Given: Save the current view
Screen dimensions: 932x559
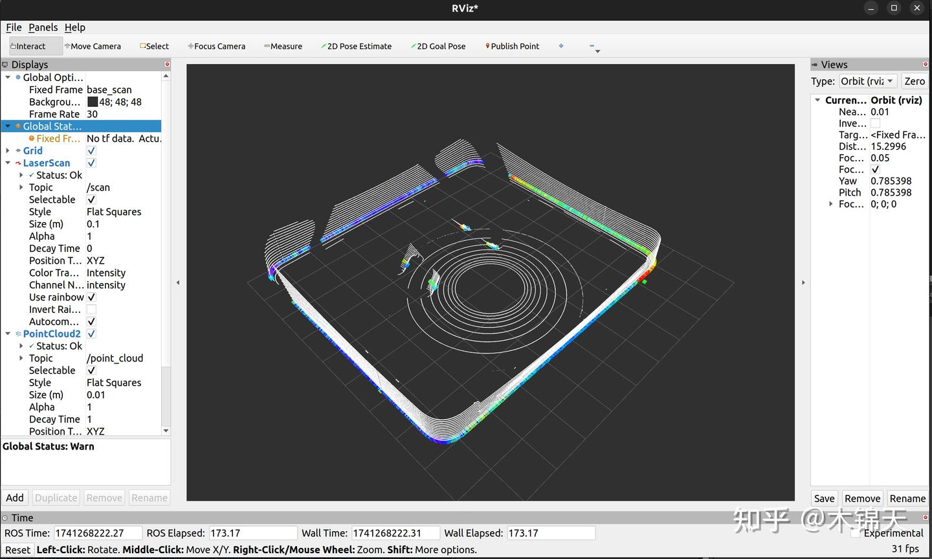Looking at the screenshot, I should click(x=824, y=498).
